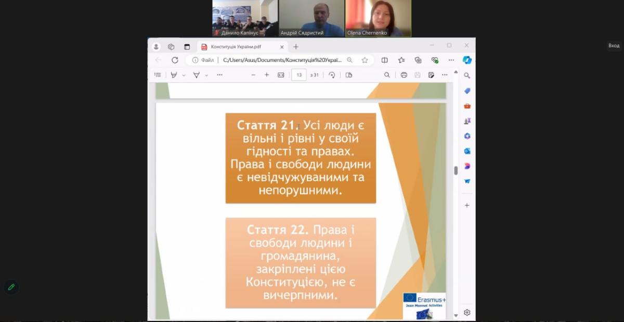
Task: Zoom in the PDF
Action: point(267,75)
